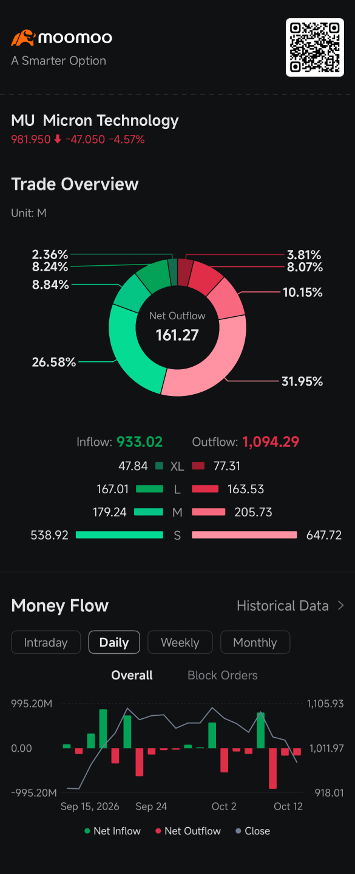Click the Inflow total 933.02
Screen dimensions: 355x874
coord(140,442)
